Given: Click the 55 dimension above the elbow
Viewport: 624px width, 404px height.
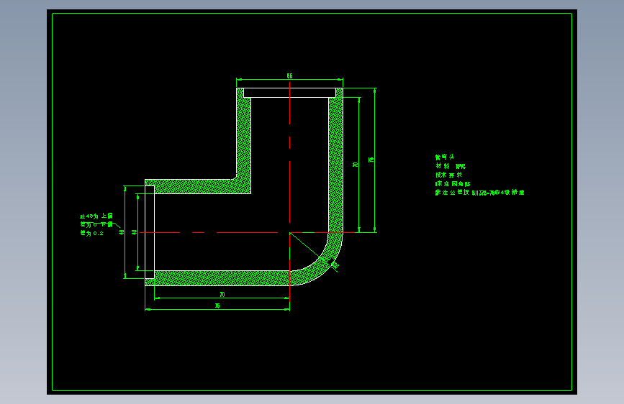Looking at the screenshot, I should point(290,75).
